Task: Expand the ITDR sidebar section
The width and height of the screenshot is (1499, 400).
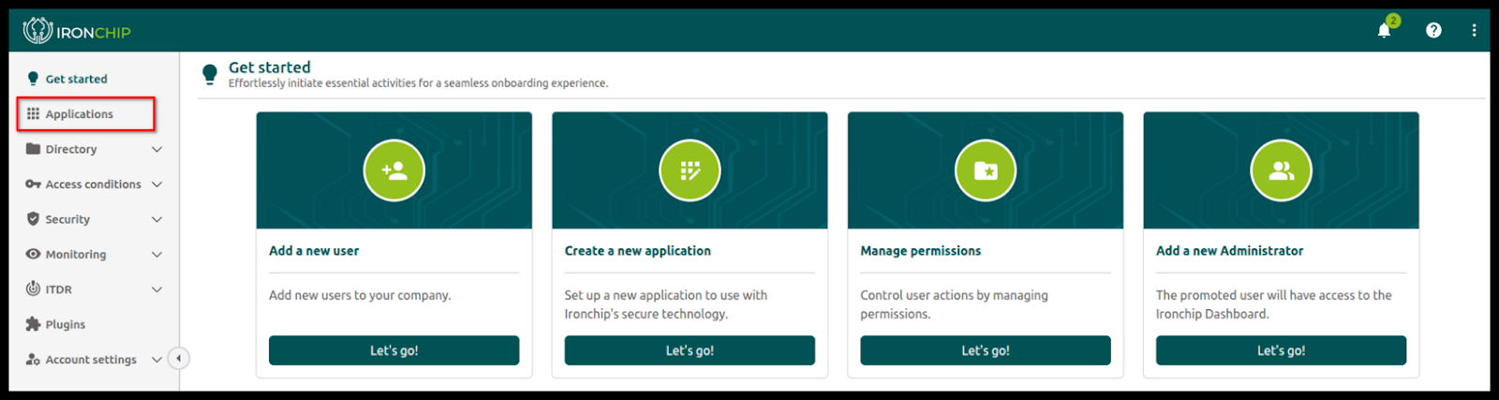Action: point(94,289)
